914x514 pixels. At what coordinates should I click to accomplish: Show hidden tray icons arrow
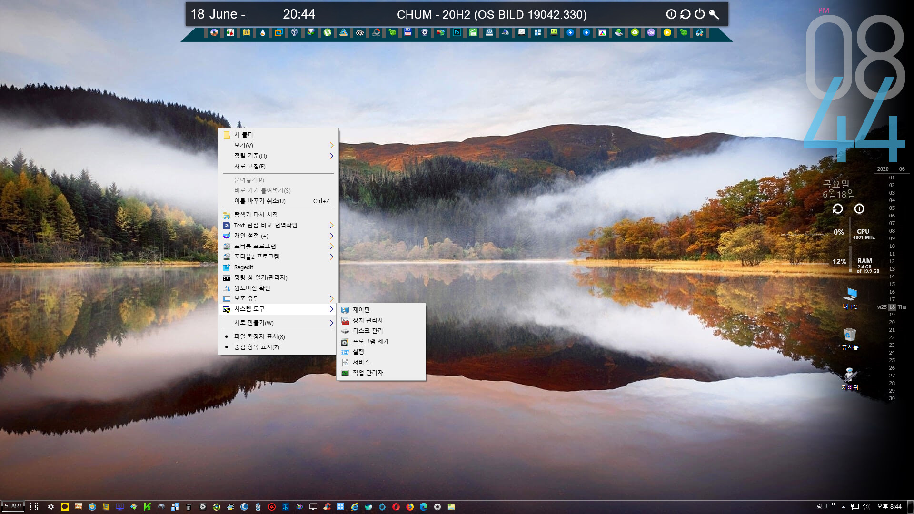coord(843,507)
